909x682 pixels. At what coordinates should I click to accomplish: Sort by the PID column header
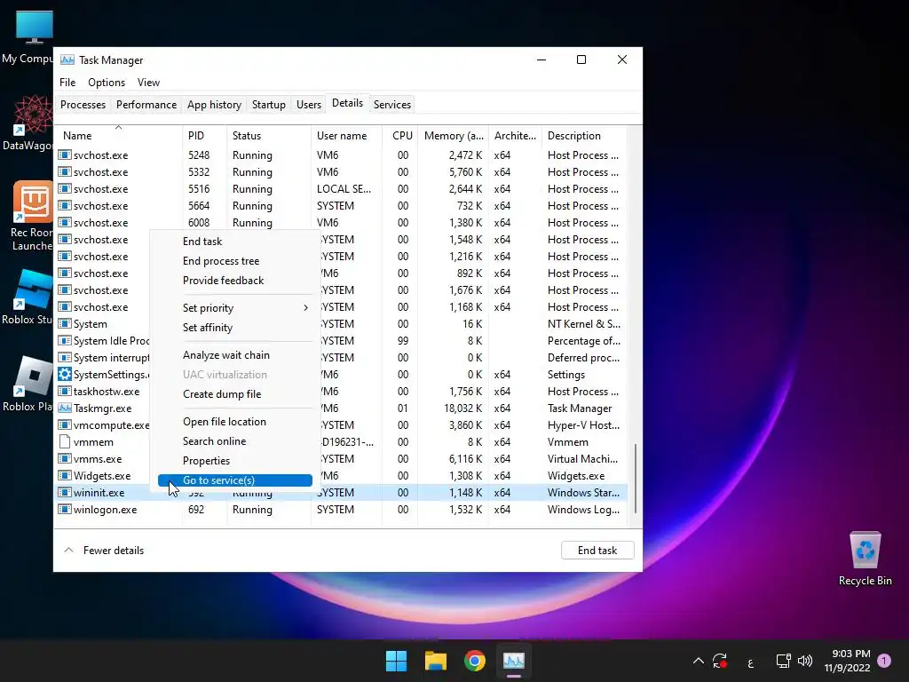coord(205,135)
